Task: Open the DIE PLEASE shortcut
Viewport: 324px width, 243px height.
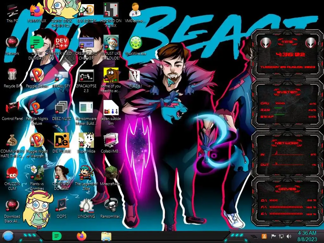Action: click(62, 140)
